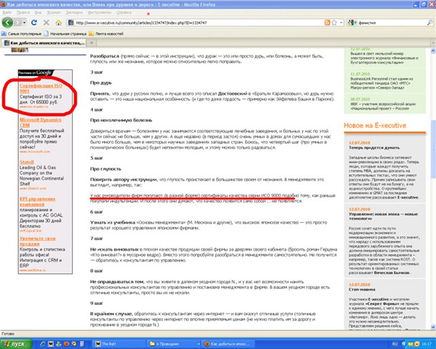Open the 'KPI управление компанией' ad link
This screenshot has height=349, width=436.
click(x=37, y=202)
